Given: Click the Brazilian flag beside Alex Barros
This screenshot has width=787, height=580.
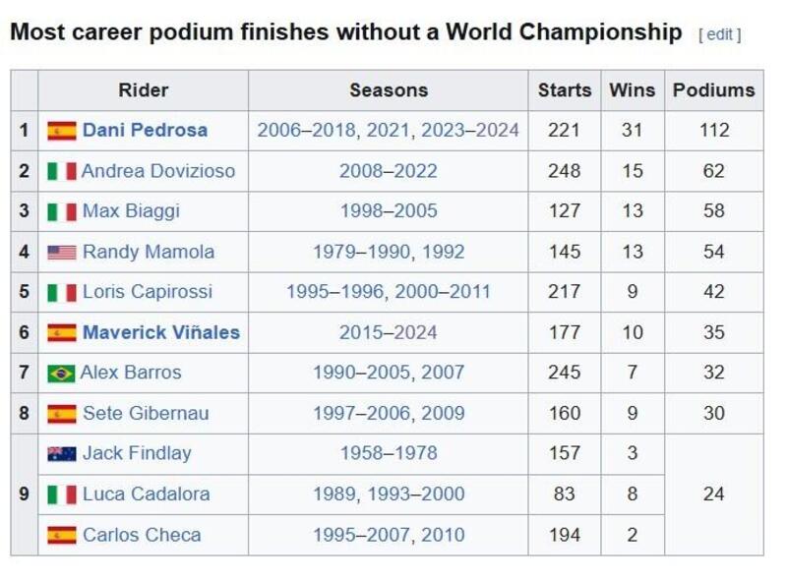Looking at the screenshot, I should click(61, 374).
